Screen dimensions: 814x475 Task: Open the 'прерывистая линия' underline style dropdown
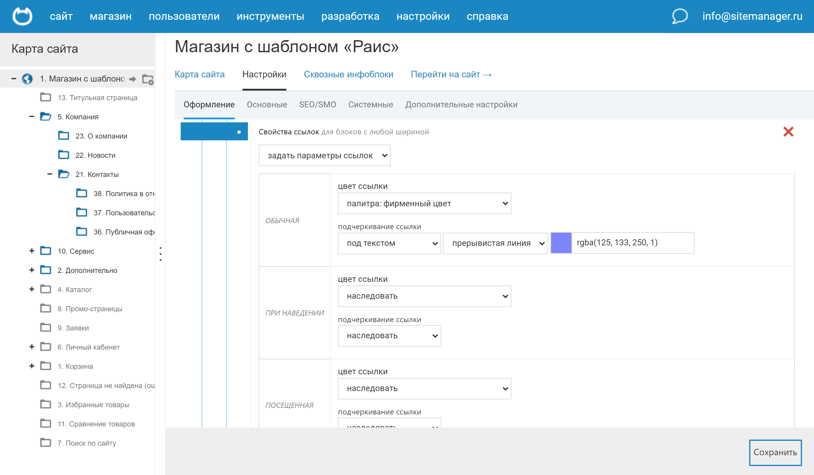495,243
